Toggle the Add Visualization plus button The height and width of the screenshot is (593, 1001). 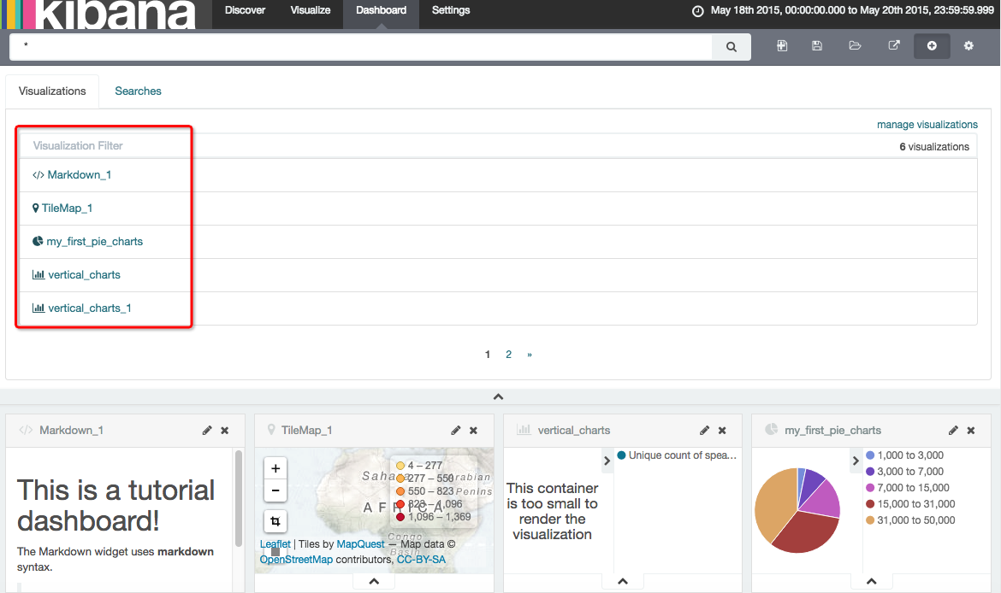point(932,46)
